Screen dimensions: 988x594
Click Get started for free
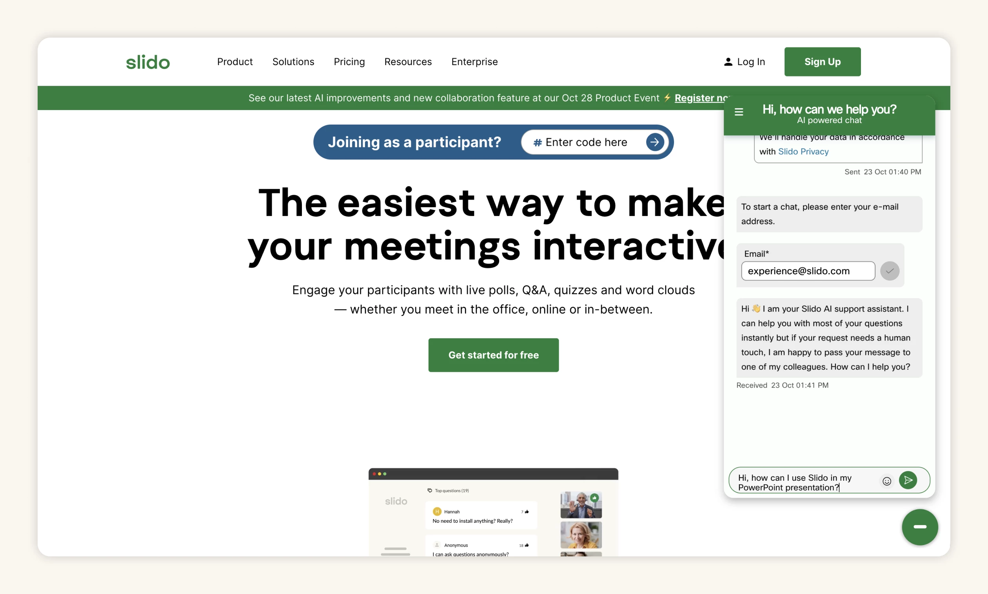pos(493,355)
